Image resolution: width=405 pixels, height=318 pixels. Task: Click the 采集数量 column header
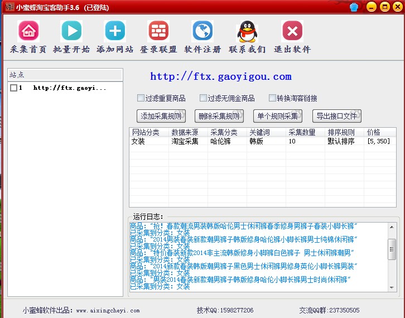coord(305,132)
